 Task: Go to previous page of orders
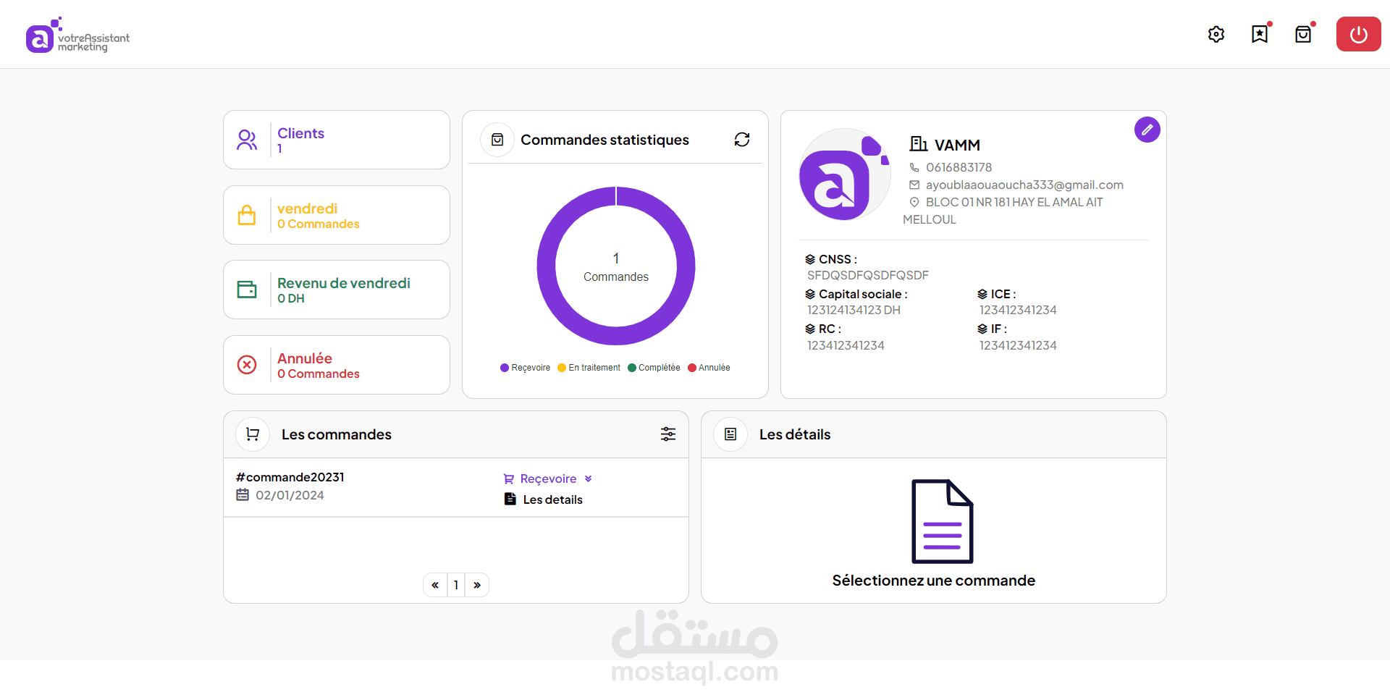[x=435, y=585]
